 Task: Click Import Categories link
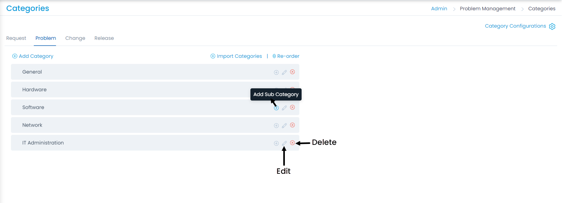[236, 56]
